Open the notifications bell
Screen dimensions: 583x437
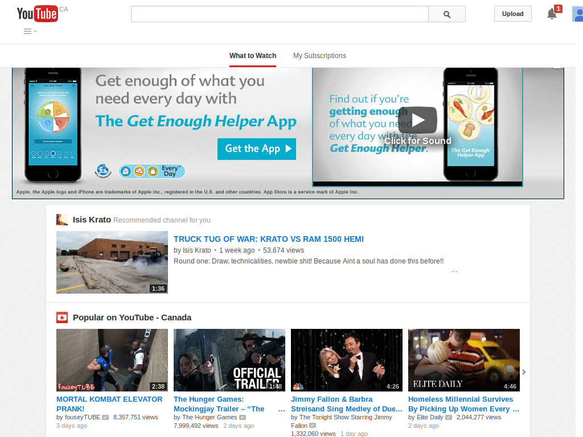click(x=552, y=14)
